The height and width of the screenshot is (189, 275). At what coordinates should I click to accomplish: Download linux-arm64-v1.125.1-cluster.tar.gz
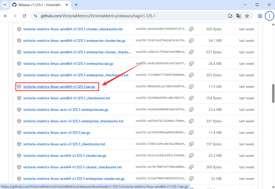click(65, 156)
